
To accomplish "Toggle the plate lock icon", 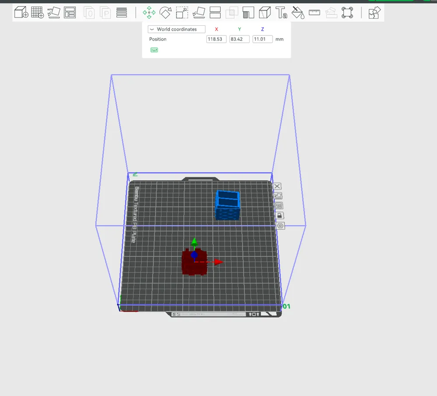I will click(280, 215).
